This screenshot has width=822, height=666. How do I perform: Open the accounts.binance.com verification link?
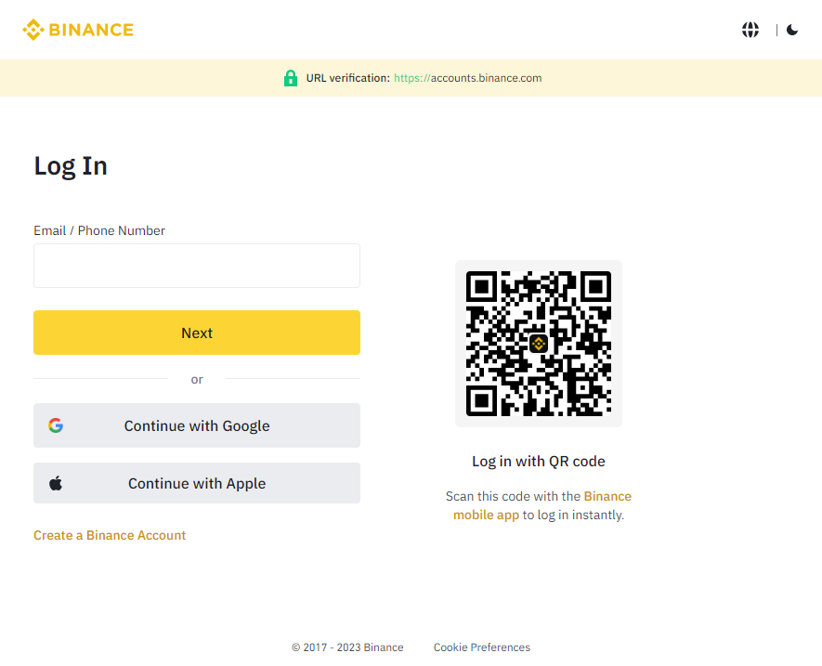pyautogui.click(x=468, y=78)
